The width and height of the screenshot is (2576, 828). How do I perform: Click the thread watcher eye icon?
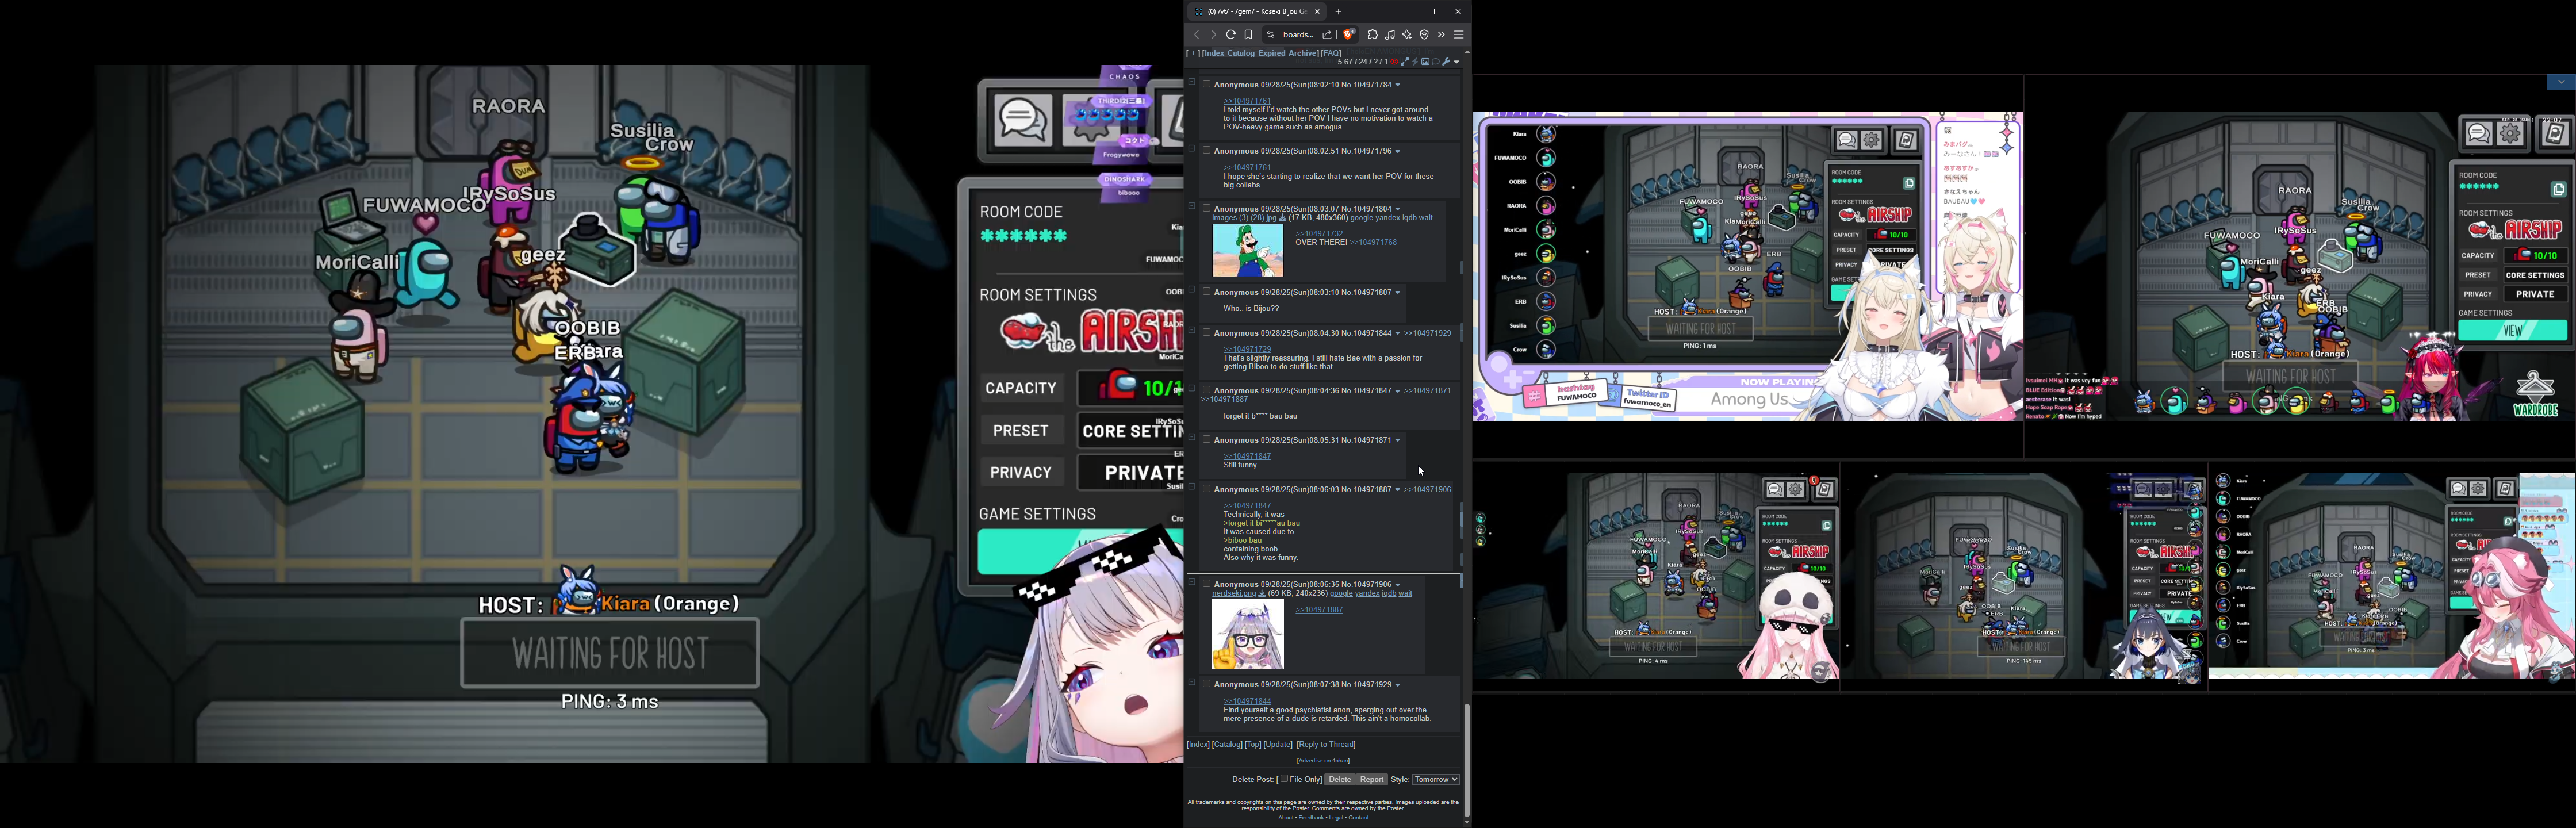[1394, 62]
